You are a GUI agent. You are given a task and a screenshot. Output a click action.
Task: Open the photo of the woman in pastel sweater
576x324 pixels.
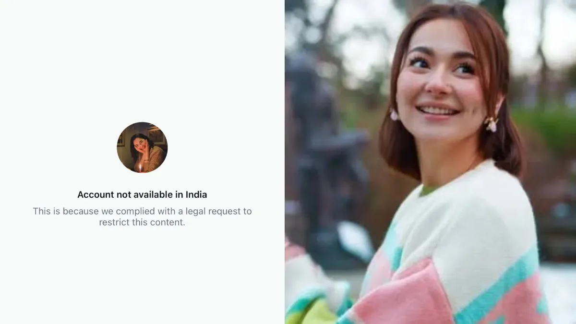(430, 162)
